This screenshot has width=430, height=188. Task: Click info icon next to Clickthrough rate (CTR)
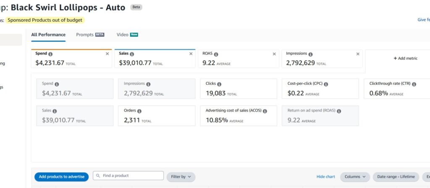tap(414, 84)
